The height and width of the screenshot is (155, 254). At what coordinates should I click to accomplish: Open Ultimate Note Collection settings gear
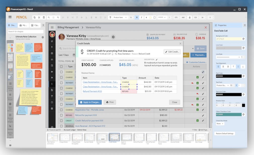point(43,37)
